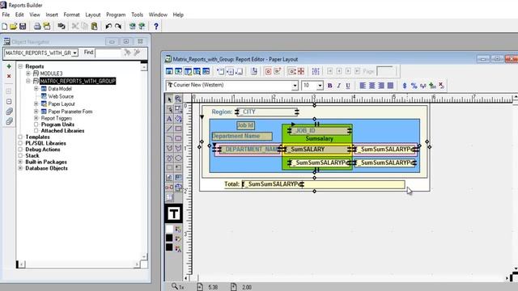Screen dimensions: 518x291
Task: Click the Find Next icon beside Find field
Action: 127,53
